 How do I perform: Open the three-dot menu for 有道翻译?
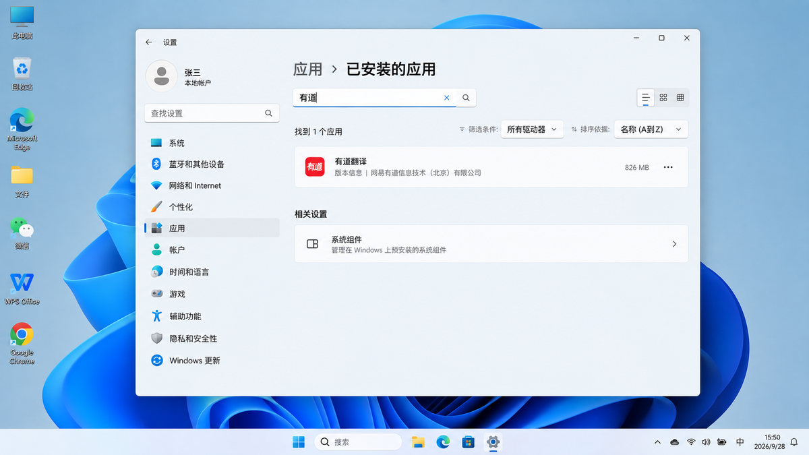coord(668,167)
